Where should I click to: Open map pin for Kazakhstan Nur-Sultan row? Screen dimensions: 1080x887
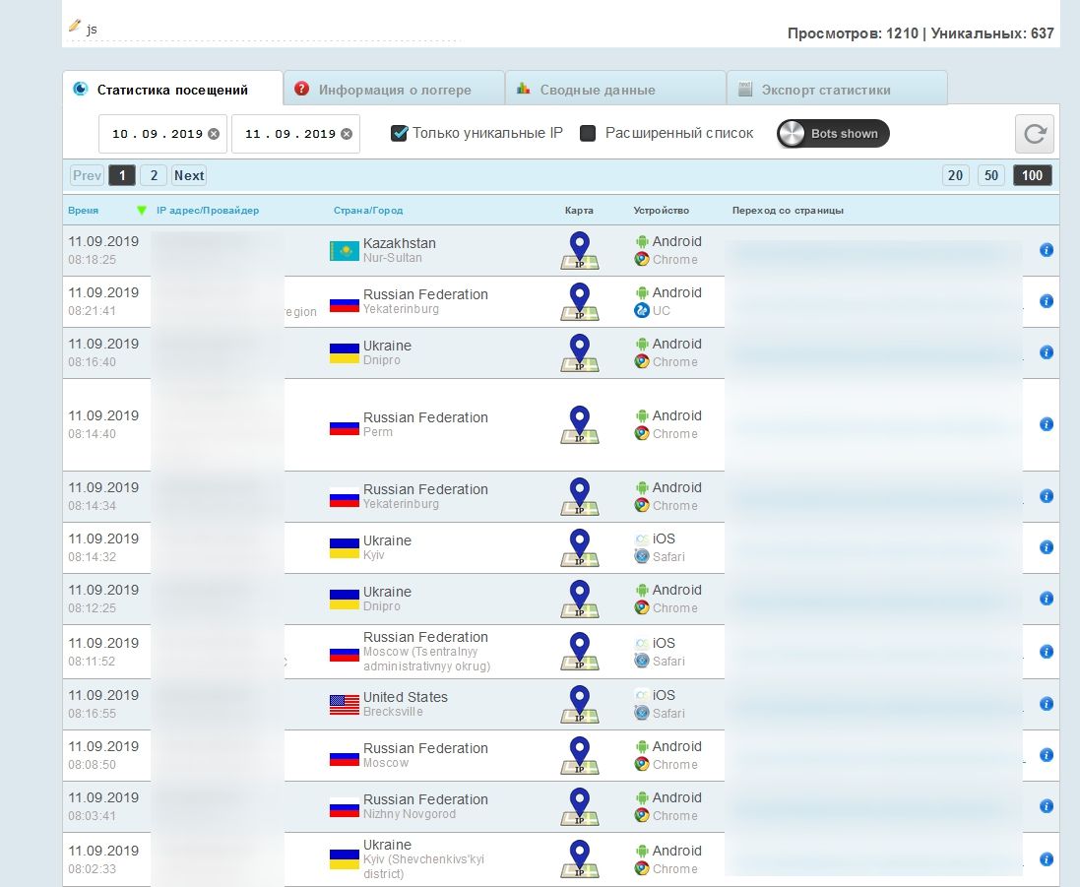coord(580,250)
